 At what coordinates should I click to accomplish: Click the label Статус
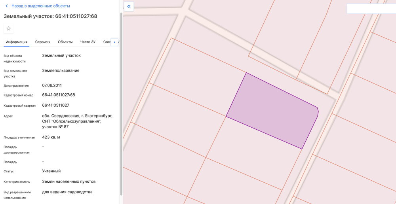(9, 172)
